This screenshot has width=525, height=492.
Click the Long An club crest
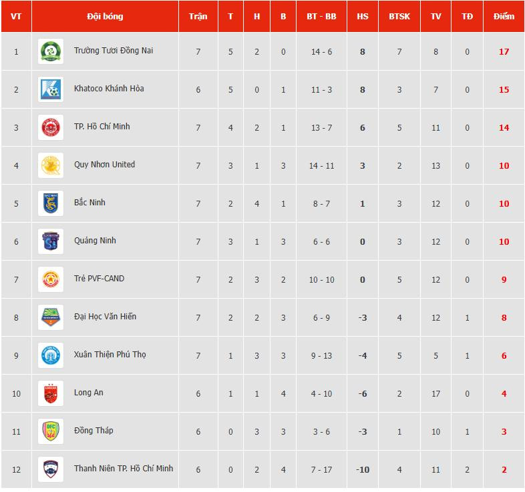(x=51, y=393)
